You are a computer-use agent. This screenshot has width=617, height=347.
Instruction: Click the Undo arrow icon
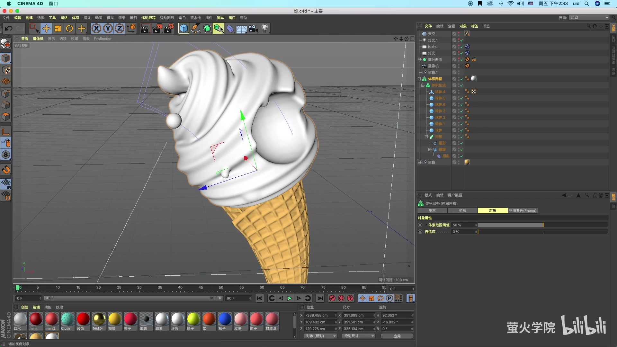click(9, 29)
